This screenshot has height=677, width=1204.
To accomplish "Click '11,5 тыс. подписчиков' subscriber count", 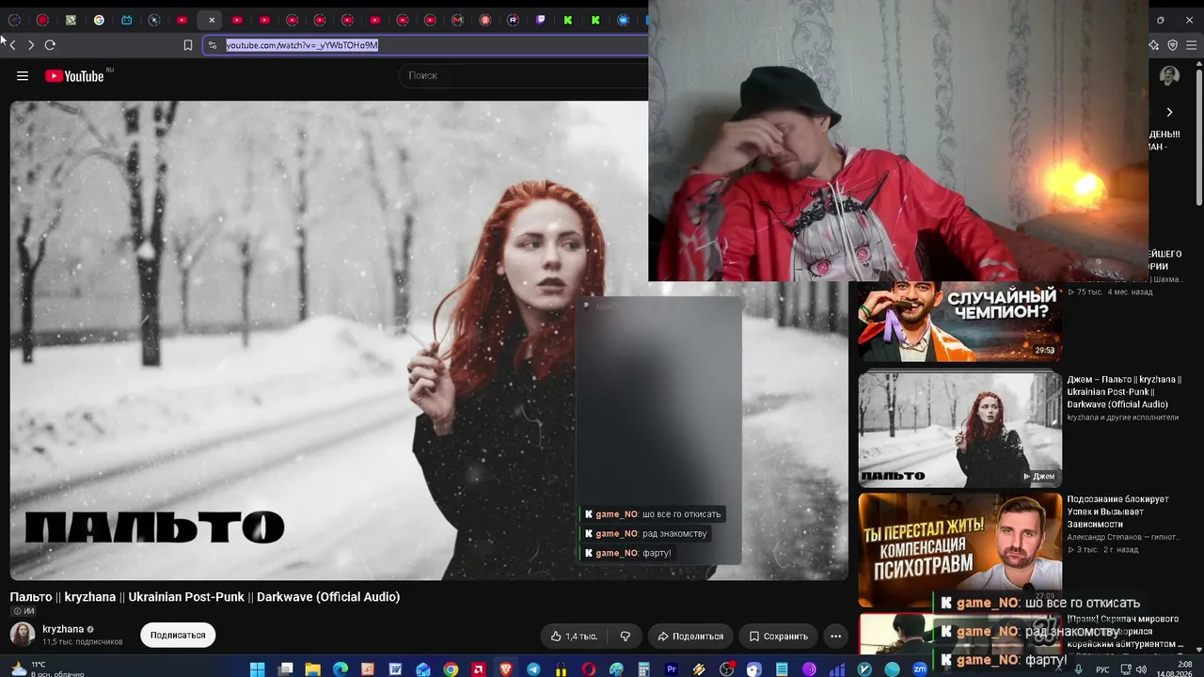I will click(83, 642).
